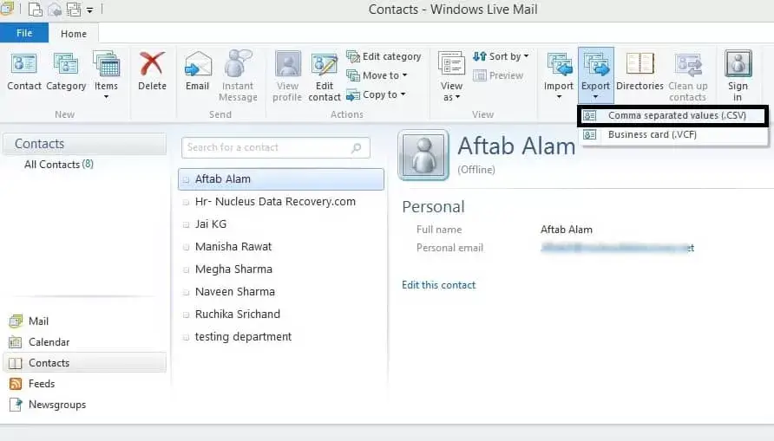Viewport: 774px width, 441px height.
Task: Select contact Hr- Nucleus Data Recovery.com
Action: point(275,202)
